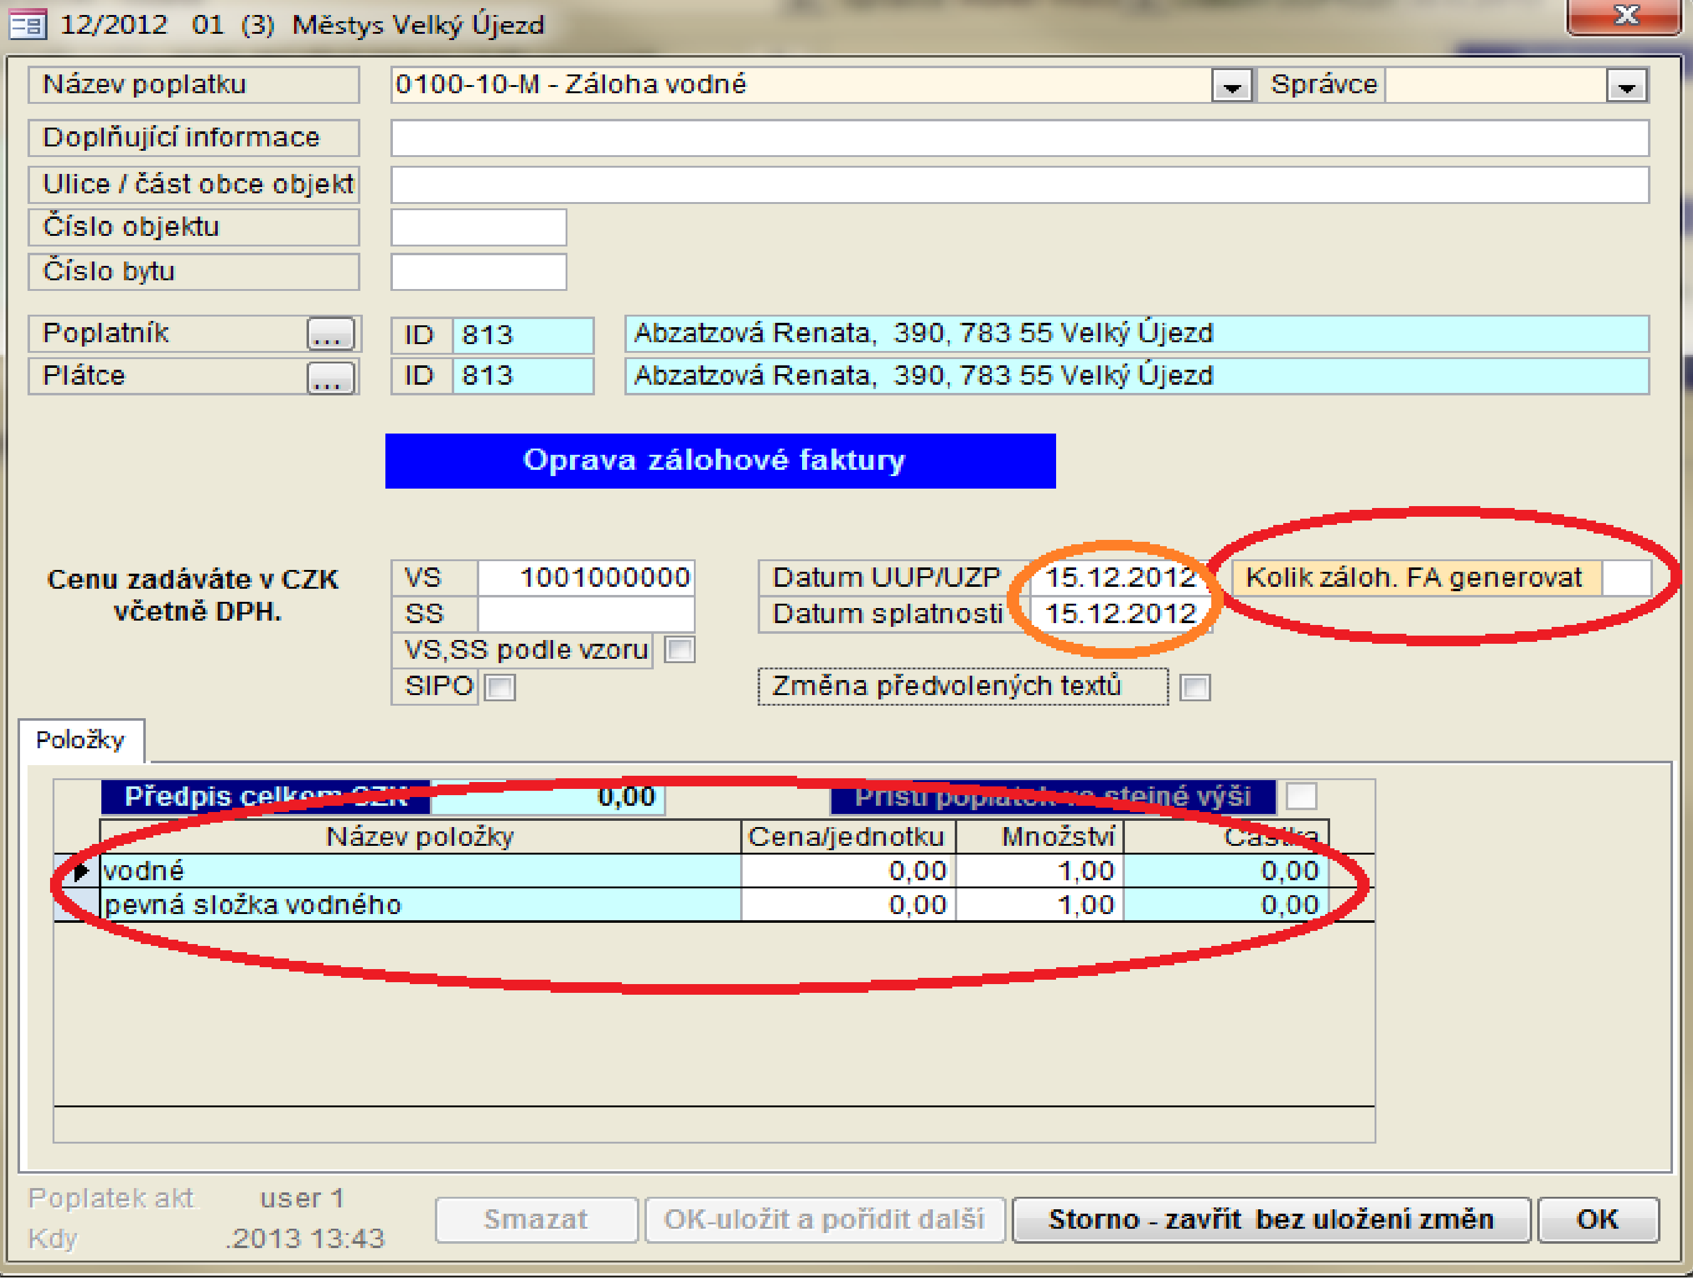Click the form window icon in title bar
The image size is (1693, 1280).
click(28, 25)
